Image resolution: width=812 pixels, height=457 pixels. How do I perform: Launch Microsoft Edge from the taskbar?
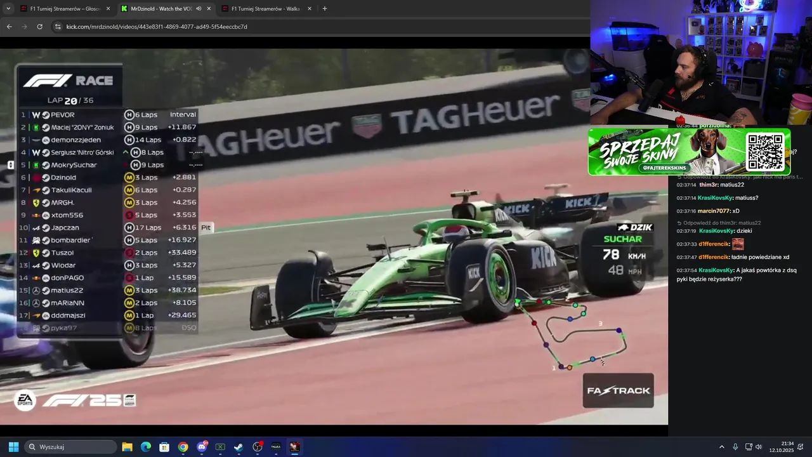(145, 447)
